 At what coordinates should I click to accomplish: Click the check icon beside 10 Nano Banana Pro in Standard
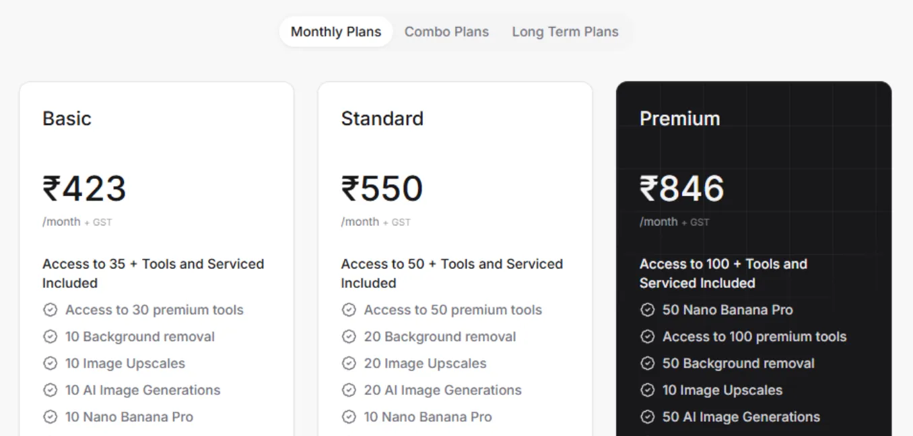pyautogui.click(x=349, y=417)
